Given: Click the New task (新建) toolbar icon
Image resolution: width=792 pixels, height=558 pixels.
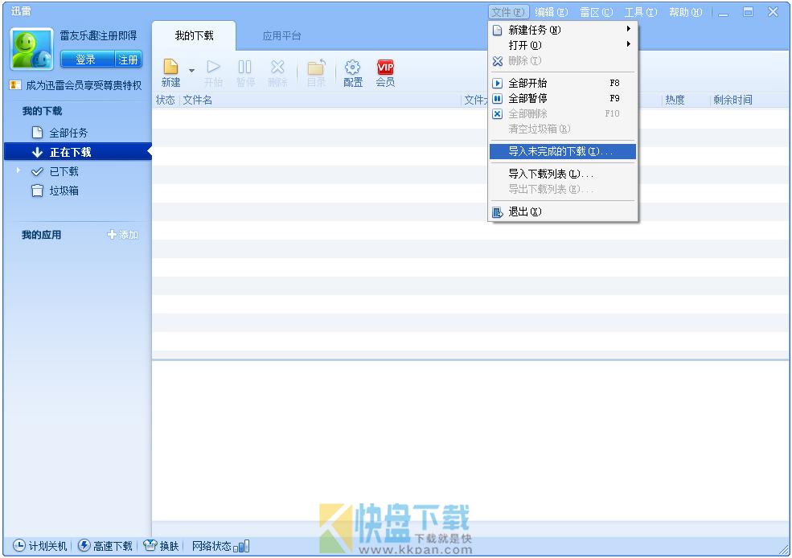Looking at the screenshot, I should (170, 73).
